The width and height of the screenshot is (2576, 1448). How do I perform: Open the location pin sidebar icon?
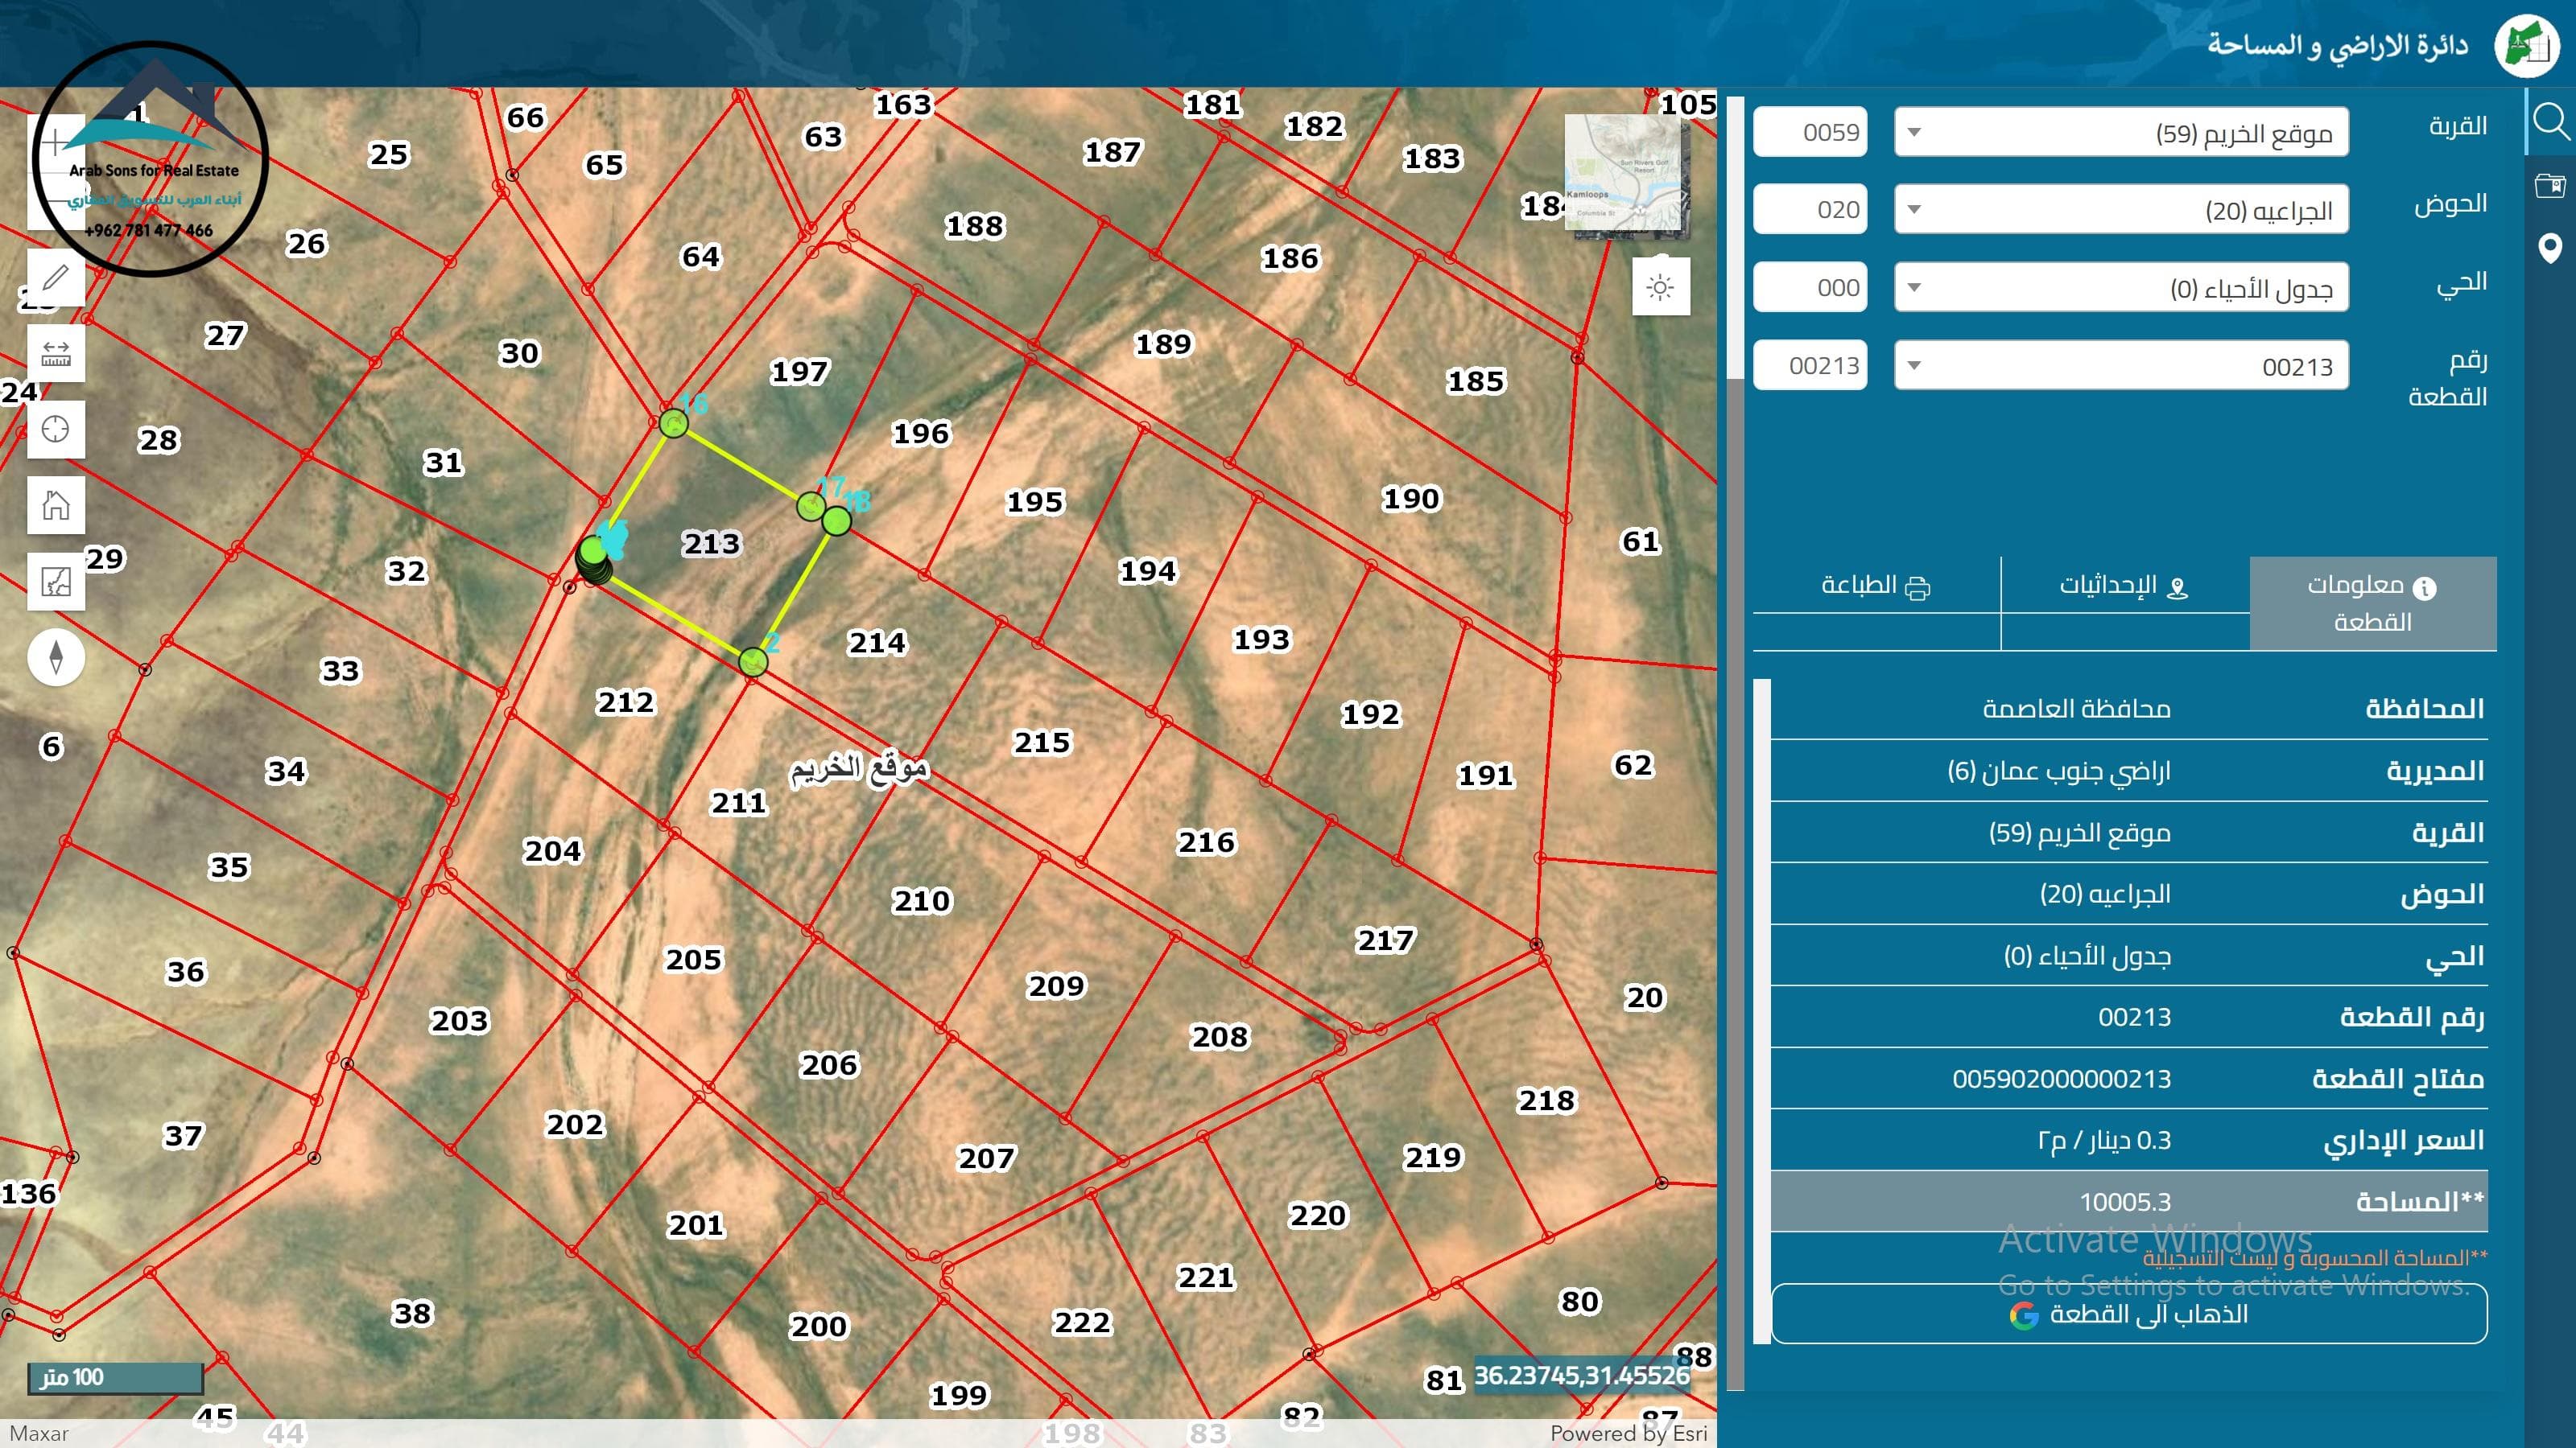click(x=2550, y=248)
